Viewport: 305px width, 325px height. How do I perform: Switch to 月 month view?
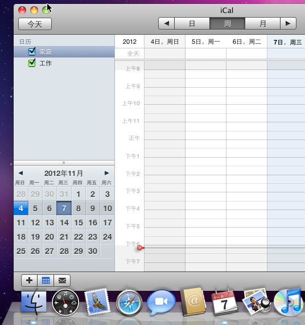click(x=262, y=23)
